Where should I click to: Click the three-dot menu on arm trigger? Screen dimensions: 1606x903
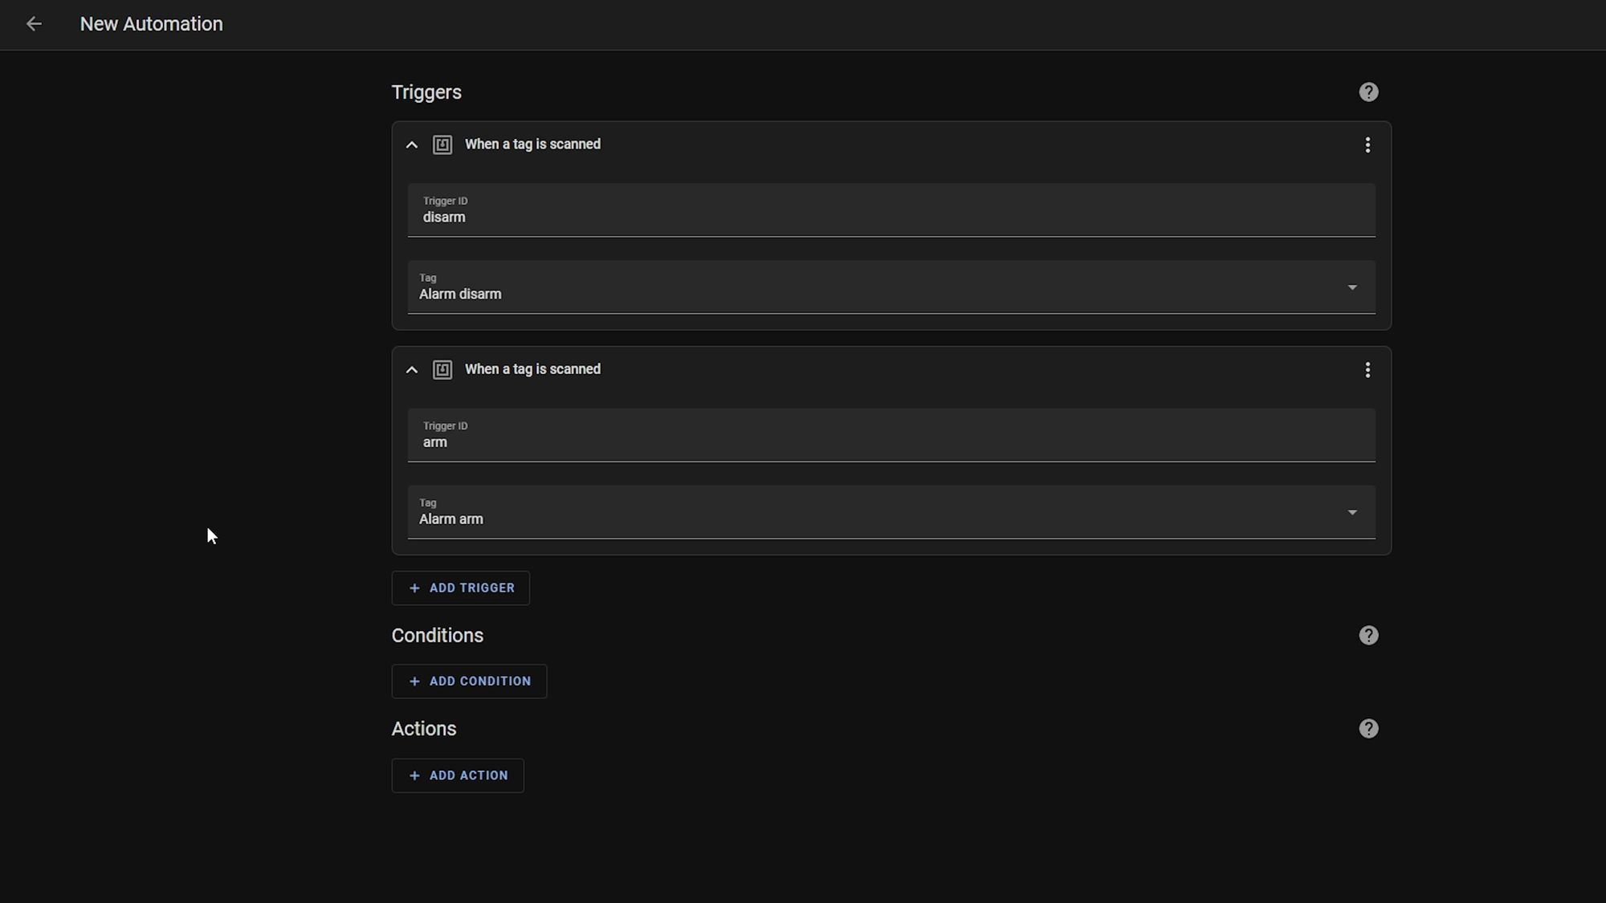point(1368,369)
